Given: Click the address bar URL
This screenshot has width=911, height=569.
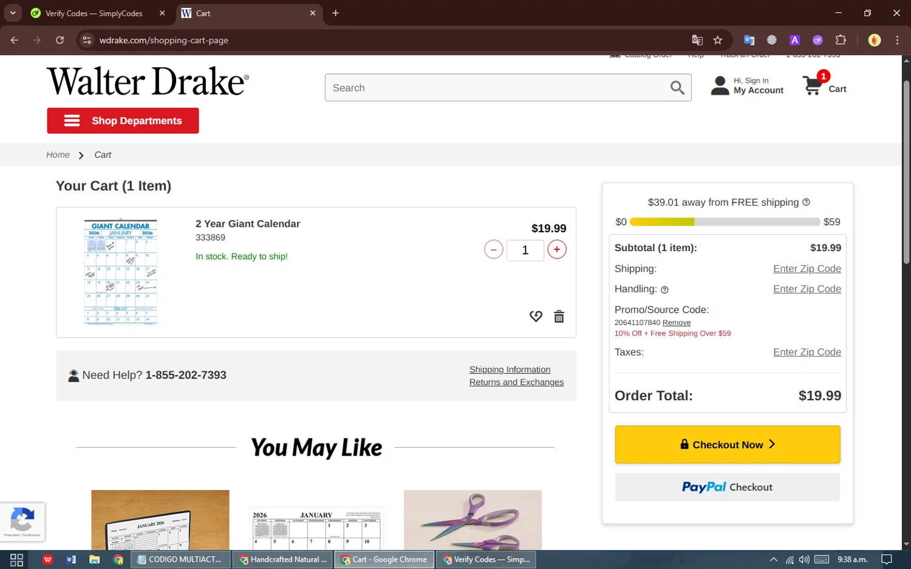Looking at the screenshot, I should tap(164, 41).
